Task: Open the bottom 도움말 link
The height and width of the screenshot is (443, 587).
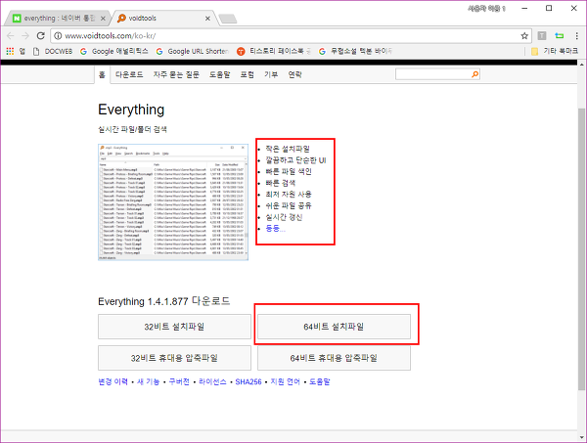Action: coord(320,381)
